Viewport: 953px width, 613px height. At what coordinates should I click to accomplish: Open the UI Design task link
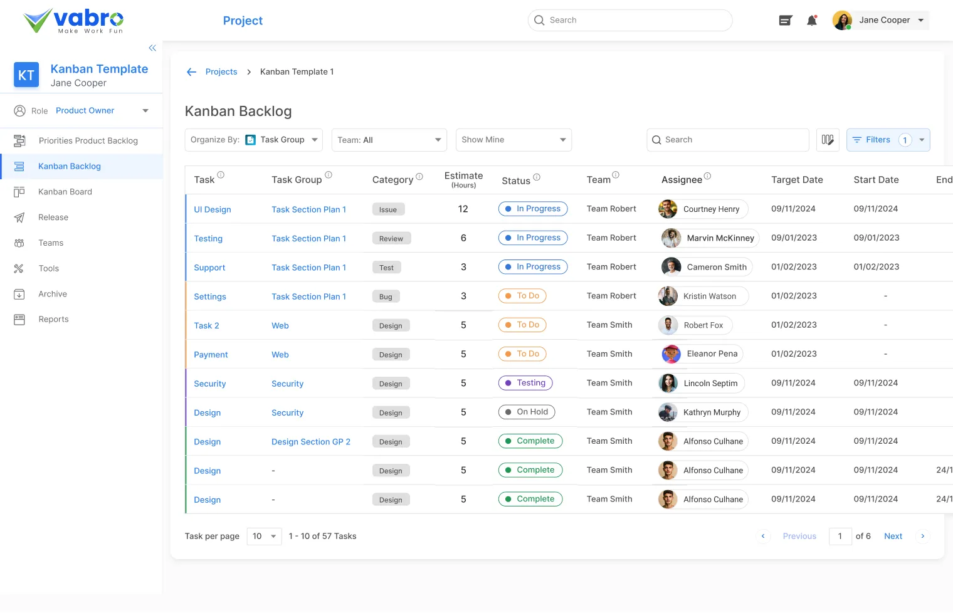pyautogui.click(x=213, y=209)
